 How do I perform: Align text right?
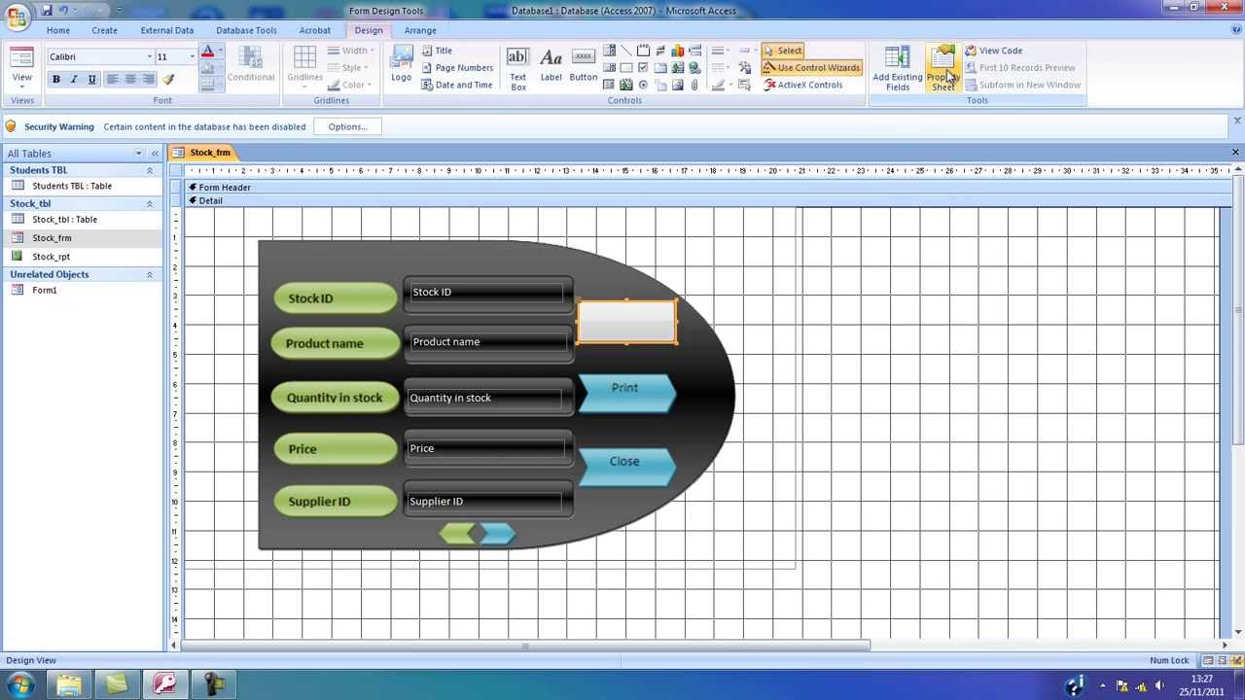[x=148, y=80]
